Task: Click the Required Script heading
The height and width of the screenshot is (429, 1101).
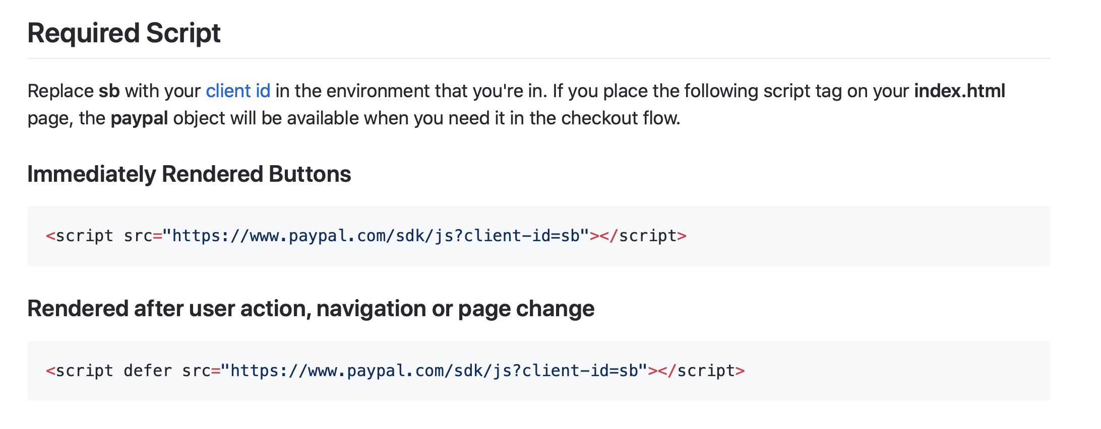Action: 124,33
